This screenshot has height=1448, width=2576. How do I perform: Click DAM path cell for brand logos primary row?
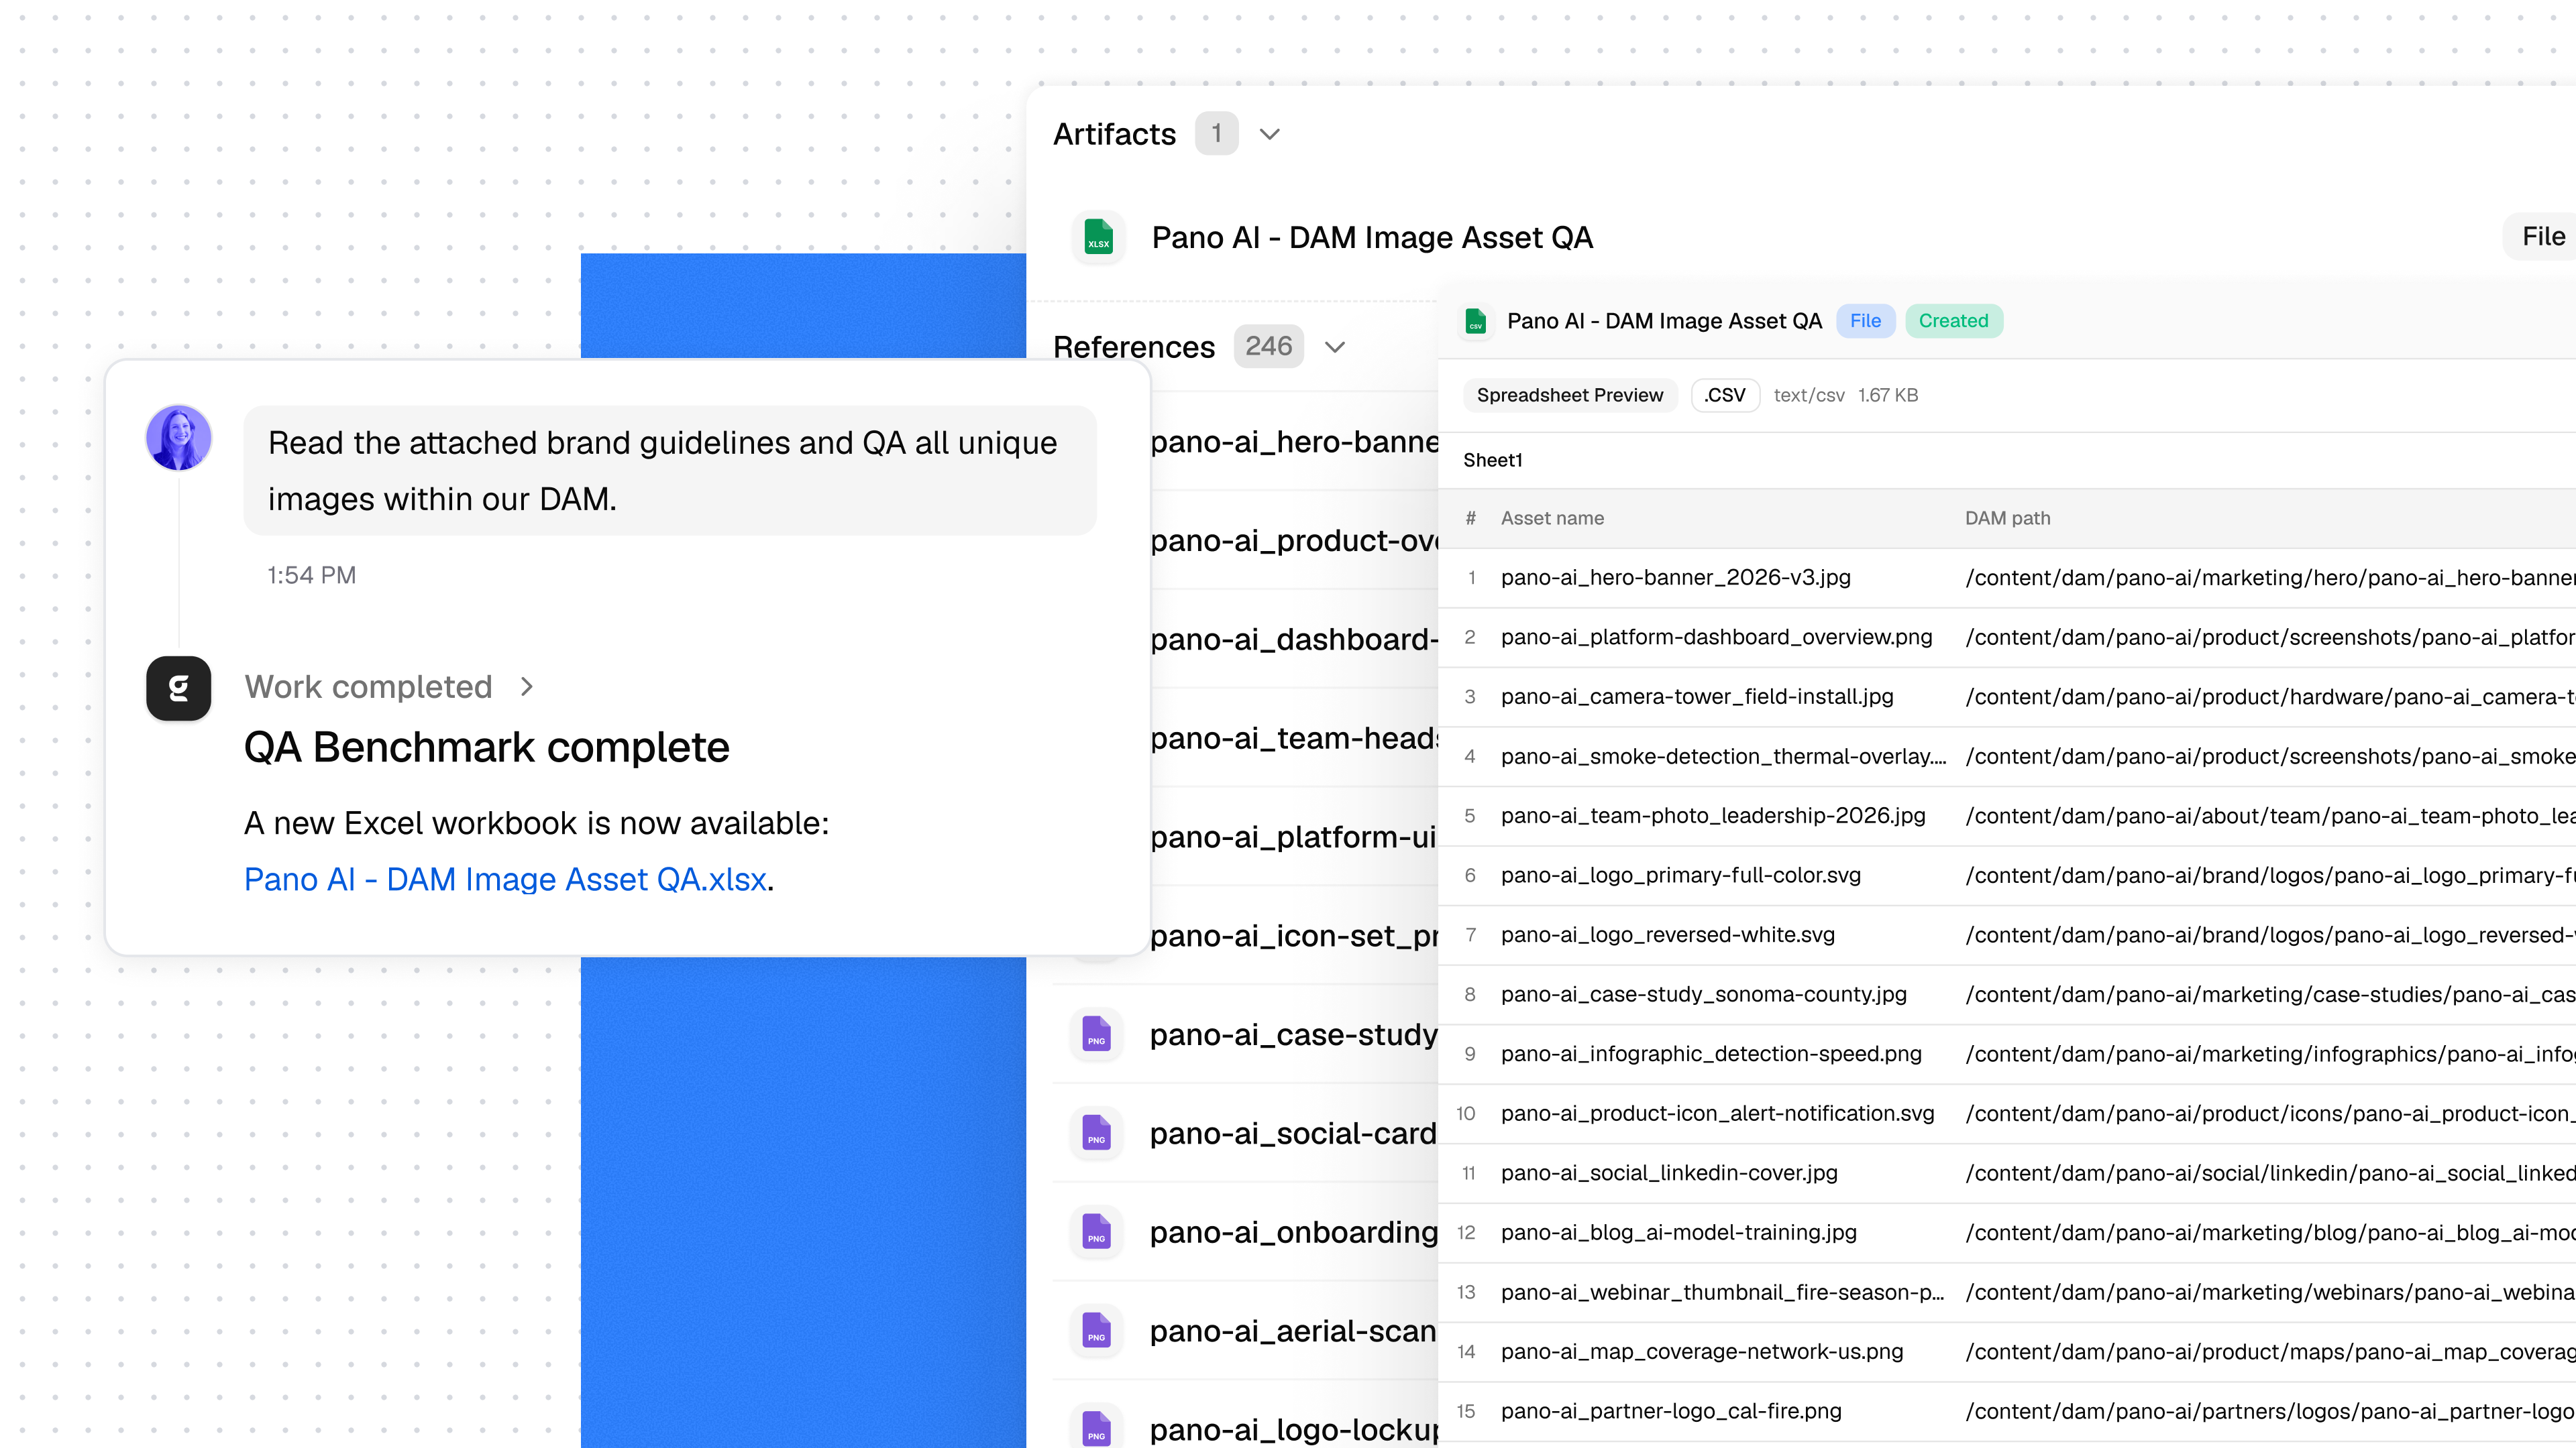point(2270,876)
